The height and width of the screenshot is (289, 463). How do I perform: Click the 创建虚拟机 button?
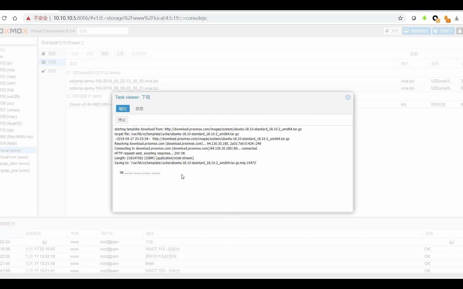tap(416, 31)
